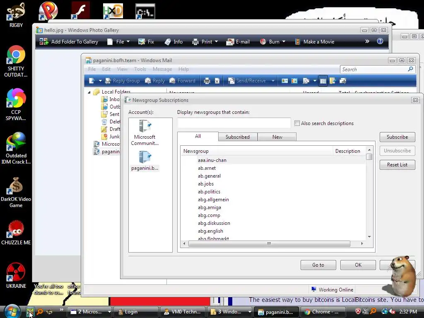The image size is (424, 318).
Task: Click the delete icon in Windows Mail toolbar
Action: pyautogui.click(x=217, y=81)
